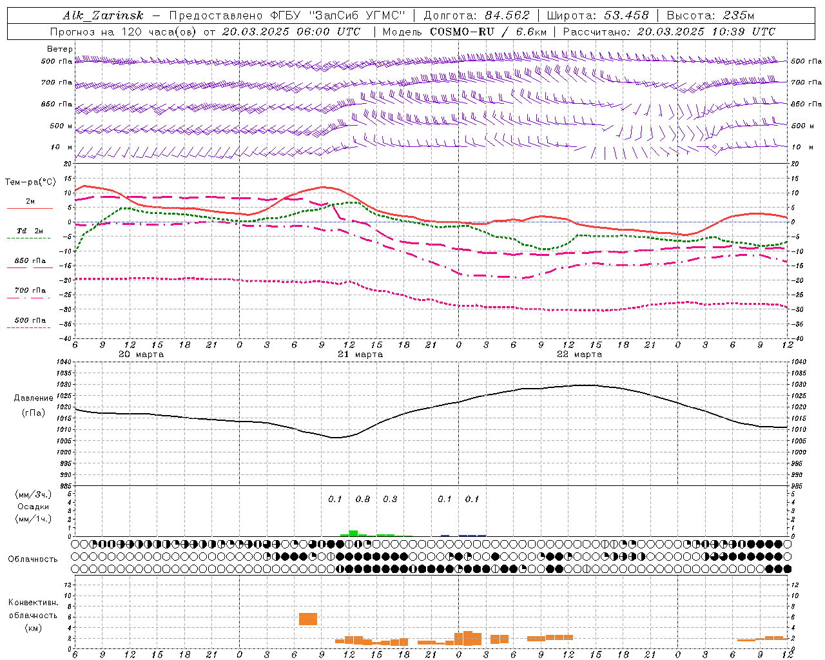Click the computed time 20.03.2025 10:39 UTC

706,32
